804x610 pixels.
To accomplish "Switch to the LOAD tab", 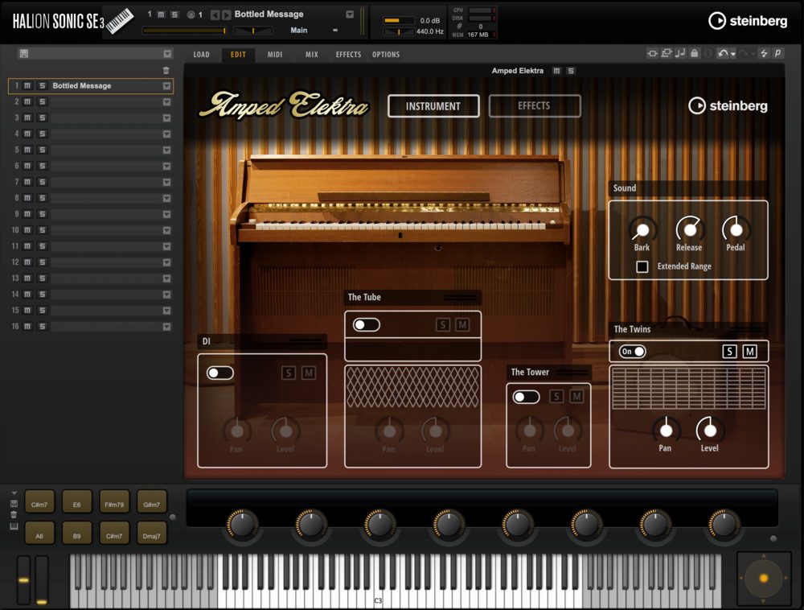I will tap(202, 55).
